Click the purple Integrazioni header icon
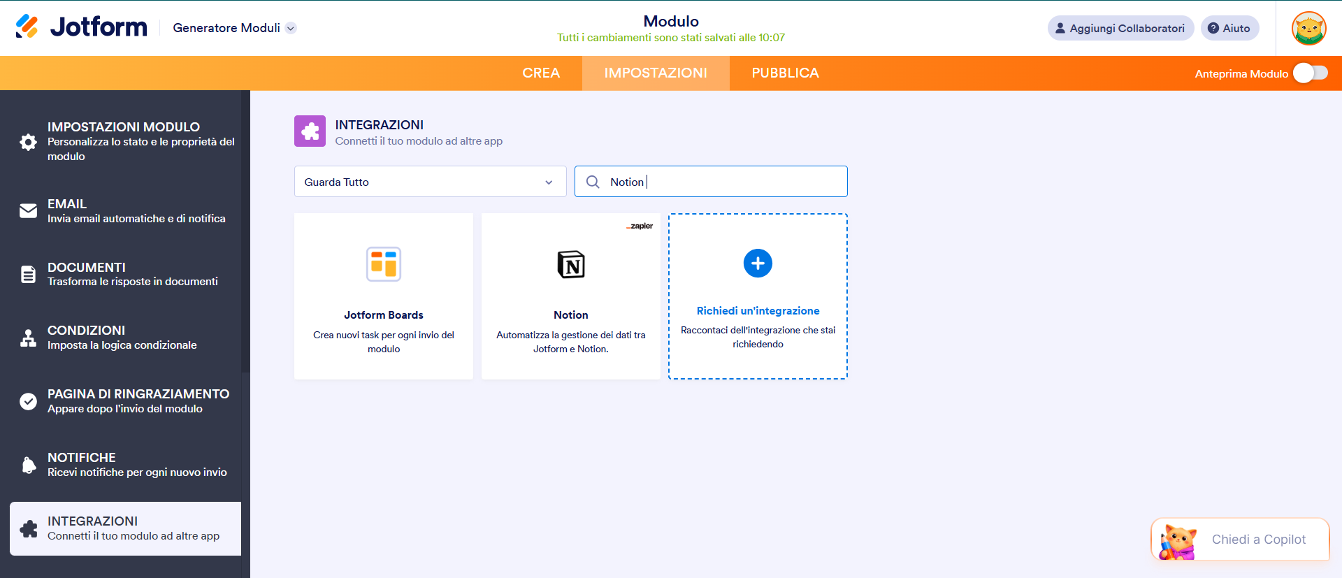The image size is (1342, 578). point(310,131)
